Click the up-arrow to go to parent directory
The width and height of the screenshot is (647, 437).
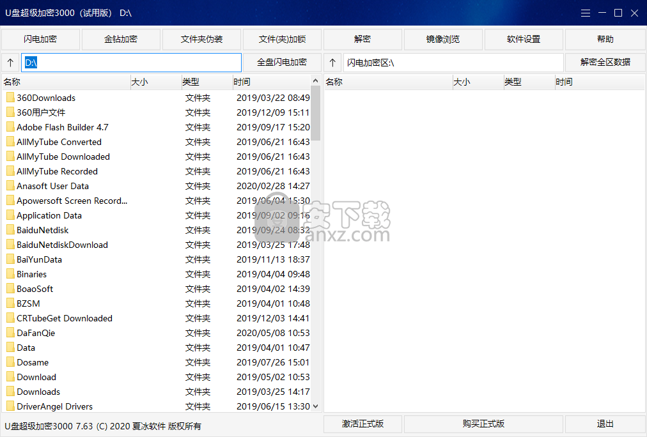[x=10, y=62]
